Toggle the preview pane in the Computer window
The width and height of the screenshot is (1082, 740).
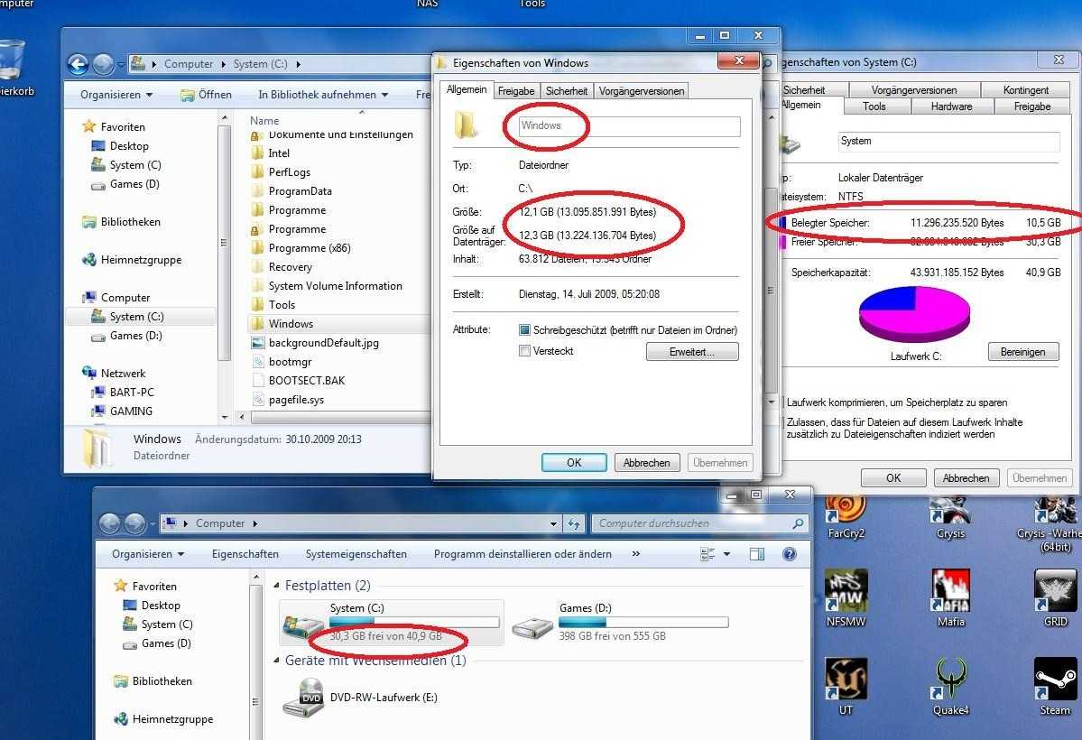pyautogui.click(x=757, y=553)
